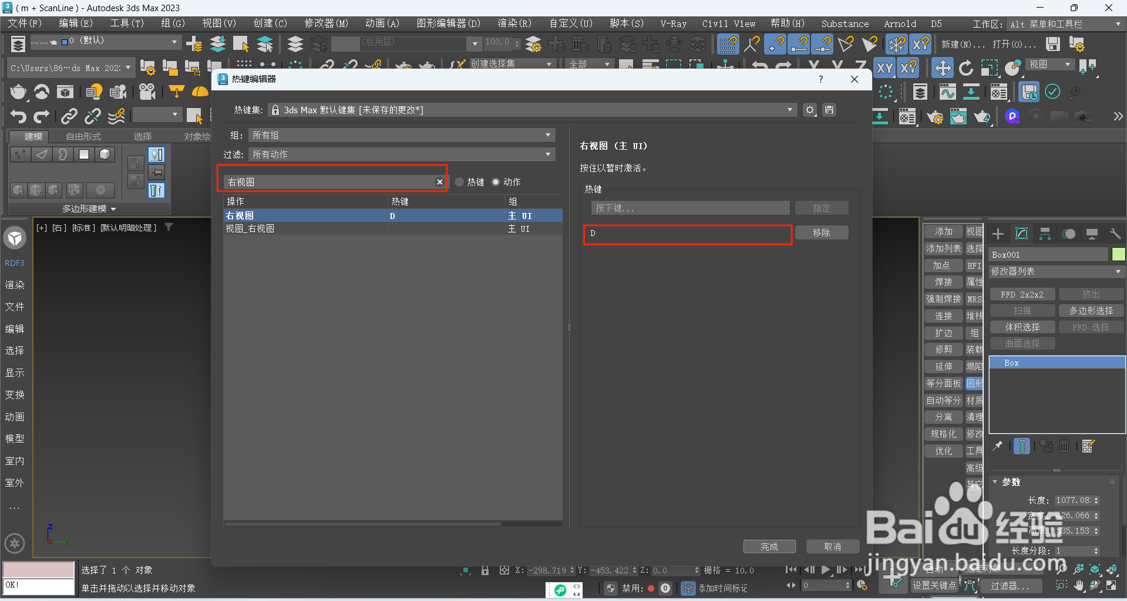Open the 修改器列表 dropdown

pyautogui.click(x=1055, y=271)
